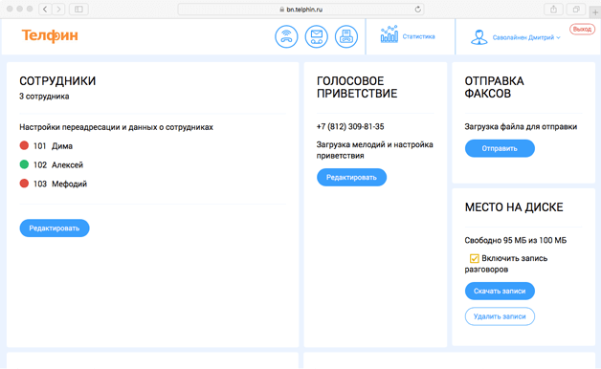601x369 pixels.
Task: Click the statistics bar chart icon
Action: (x=390, y=34)
